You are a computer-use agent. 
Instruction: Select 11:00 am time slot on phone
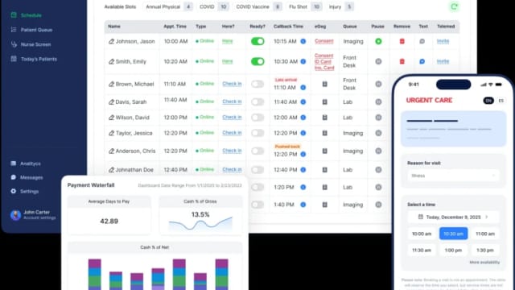(x=485, y=234)
